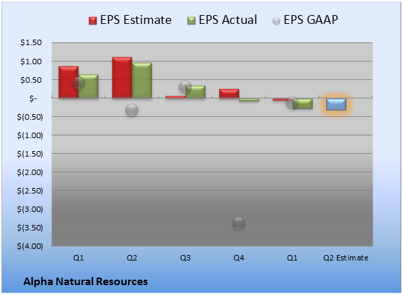Click the red EPS Estimate legend swatch

tap(92, 21)
